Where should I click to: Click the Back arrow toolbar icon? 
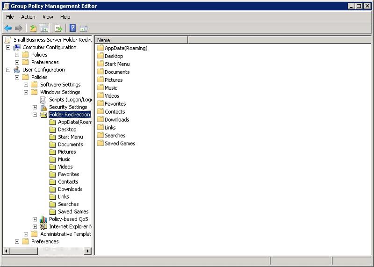pyautogui.click(x=8, y=29)
